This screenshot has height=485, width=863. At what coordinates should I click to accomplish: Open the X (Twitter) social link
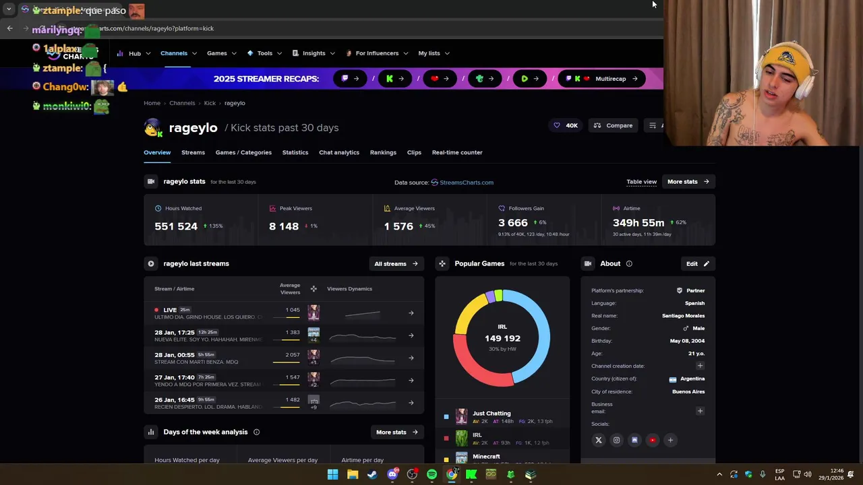click(598, 440)
